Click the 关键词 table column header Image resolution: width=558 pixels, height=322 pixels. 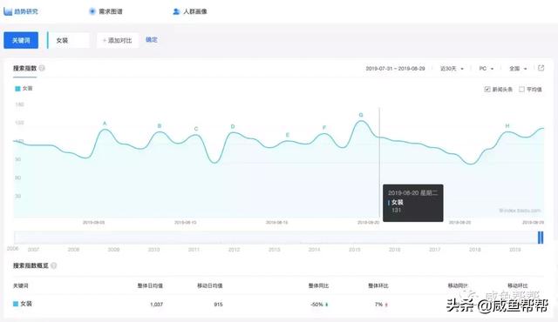(x=21, y=285)
